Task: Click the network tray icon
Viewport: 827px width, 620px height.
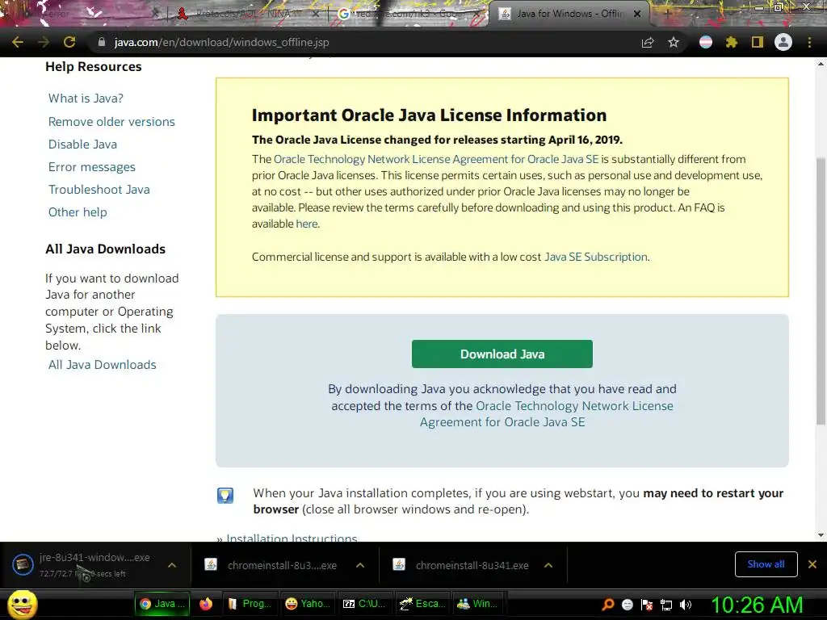Action: pyautogui.click(x=666, y=604)
